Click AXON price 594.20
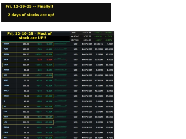The image size is (186, 139). click(x=26, y=54)
